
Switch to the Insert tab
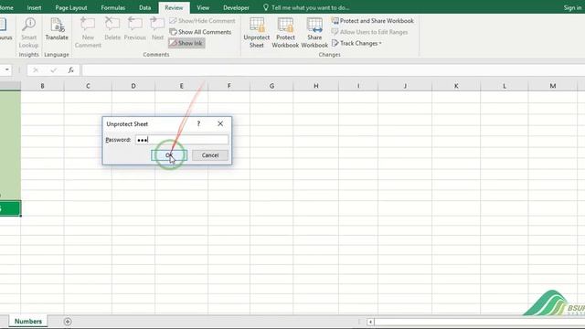pos(34,7)
